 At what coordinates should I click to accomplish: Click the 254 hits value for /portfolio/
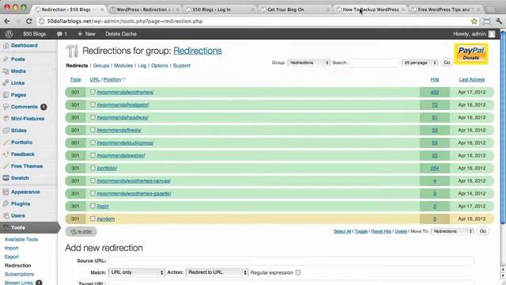pyautogui.click(x=434, y=168)
